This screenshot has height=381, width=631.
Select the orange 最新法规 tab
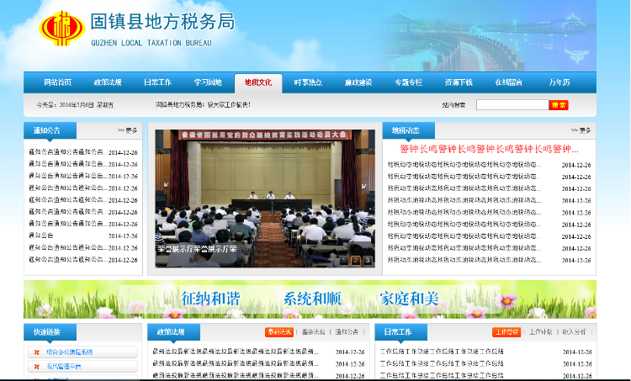point(279,332)
